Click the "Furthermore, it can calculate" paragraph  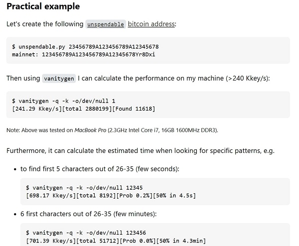point(140,150)
